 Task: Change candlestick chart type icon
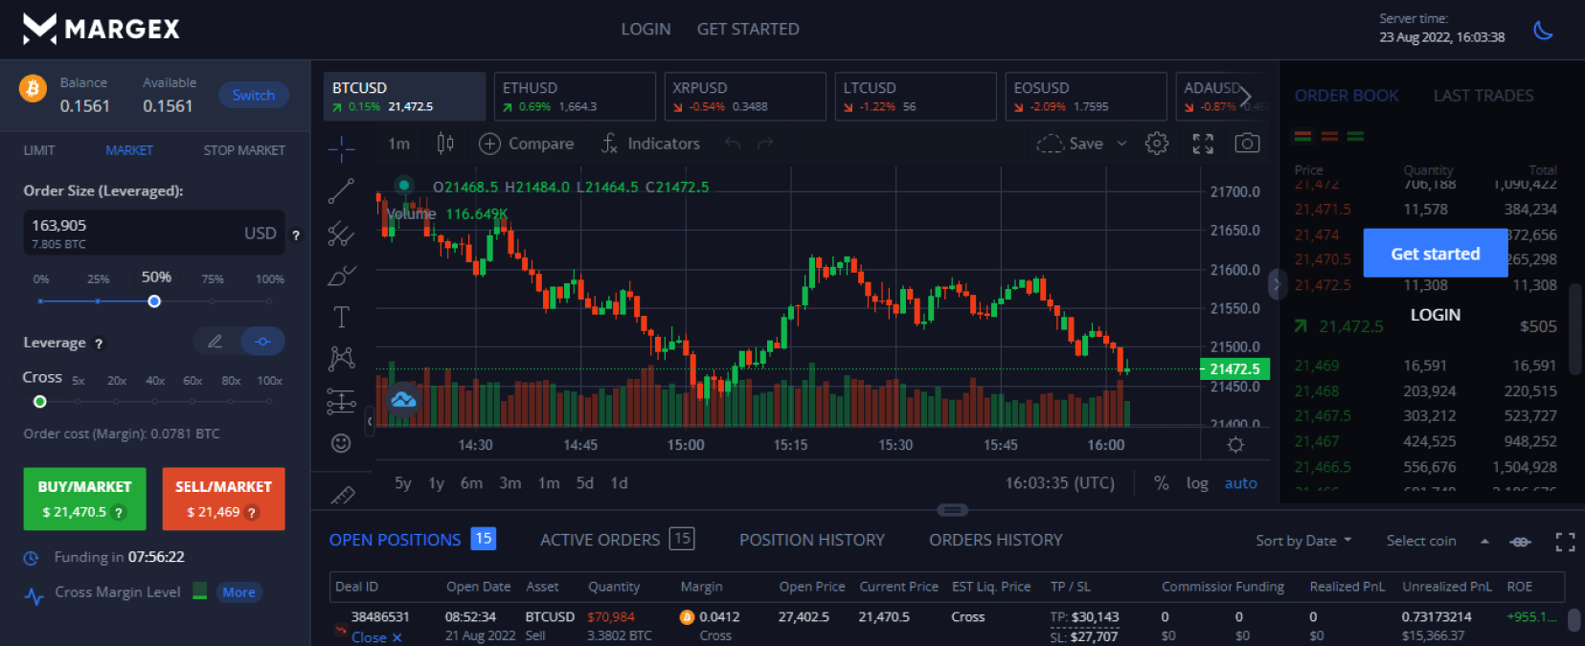[x=445, y=144]
